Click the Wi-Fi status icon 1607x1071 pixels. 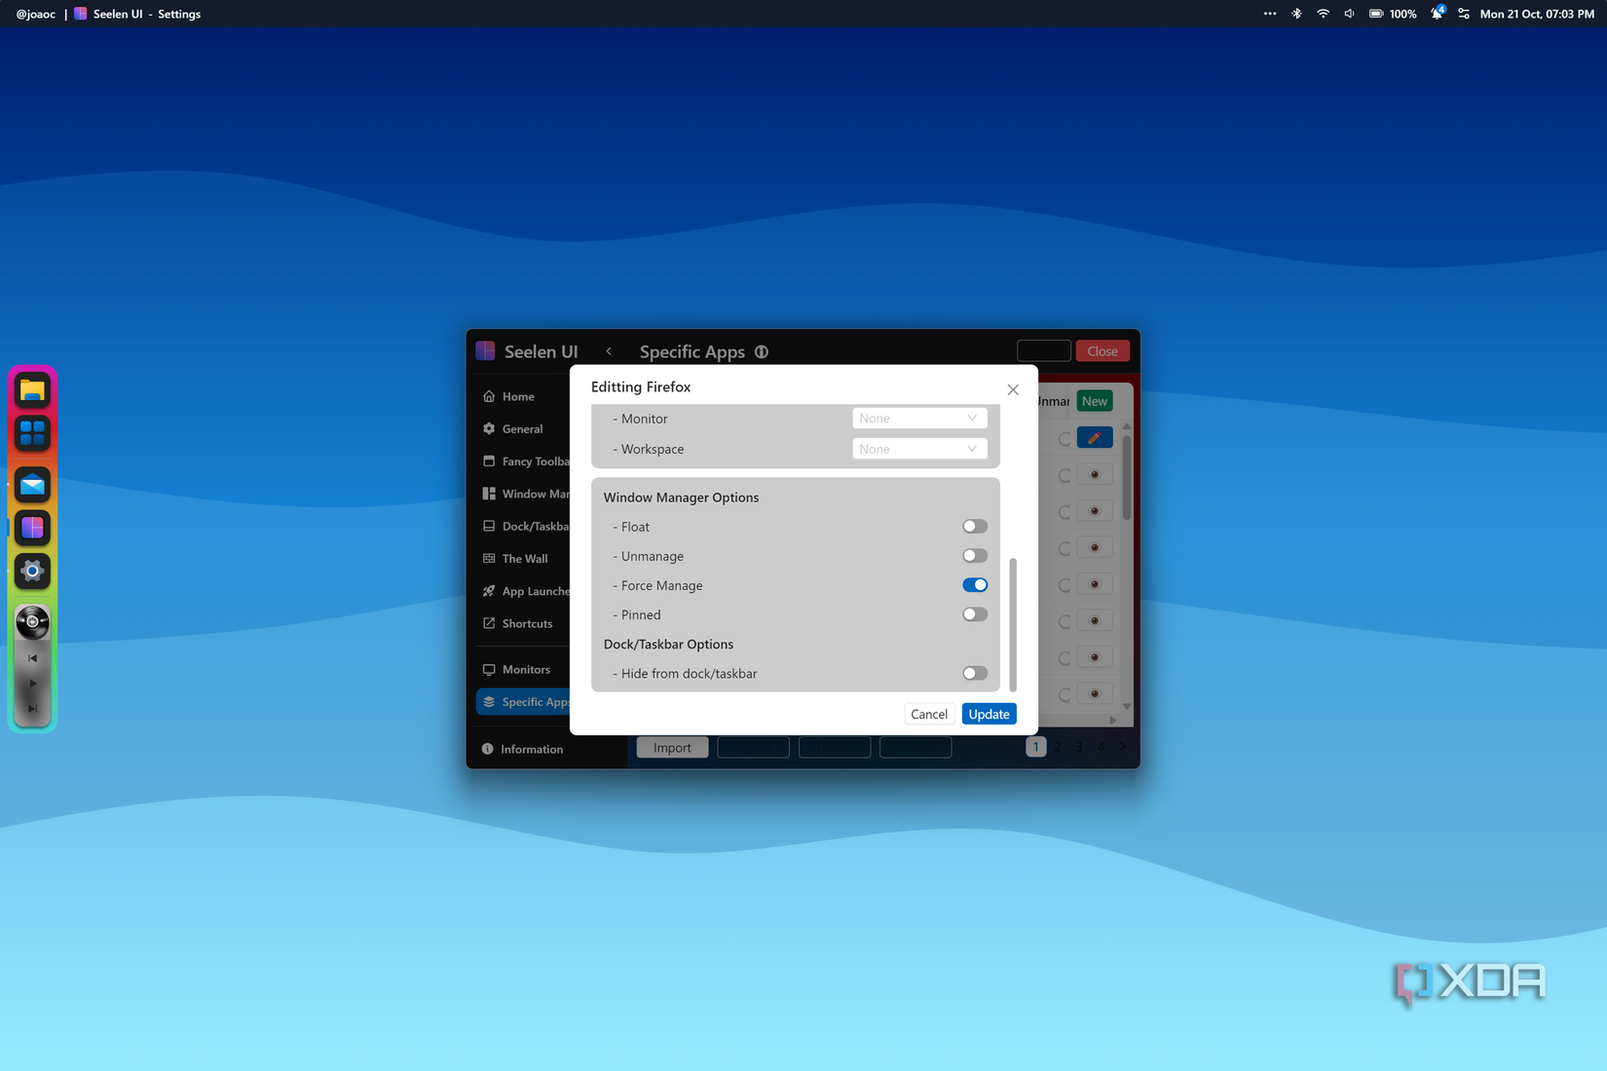point(1323,14)
